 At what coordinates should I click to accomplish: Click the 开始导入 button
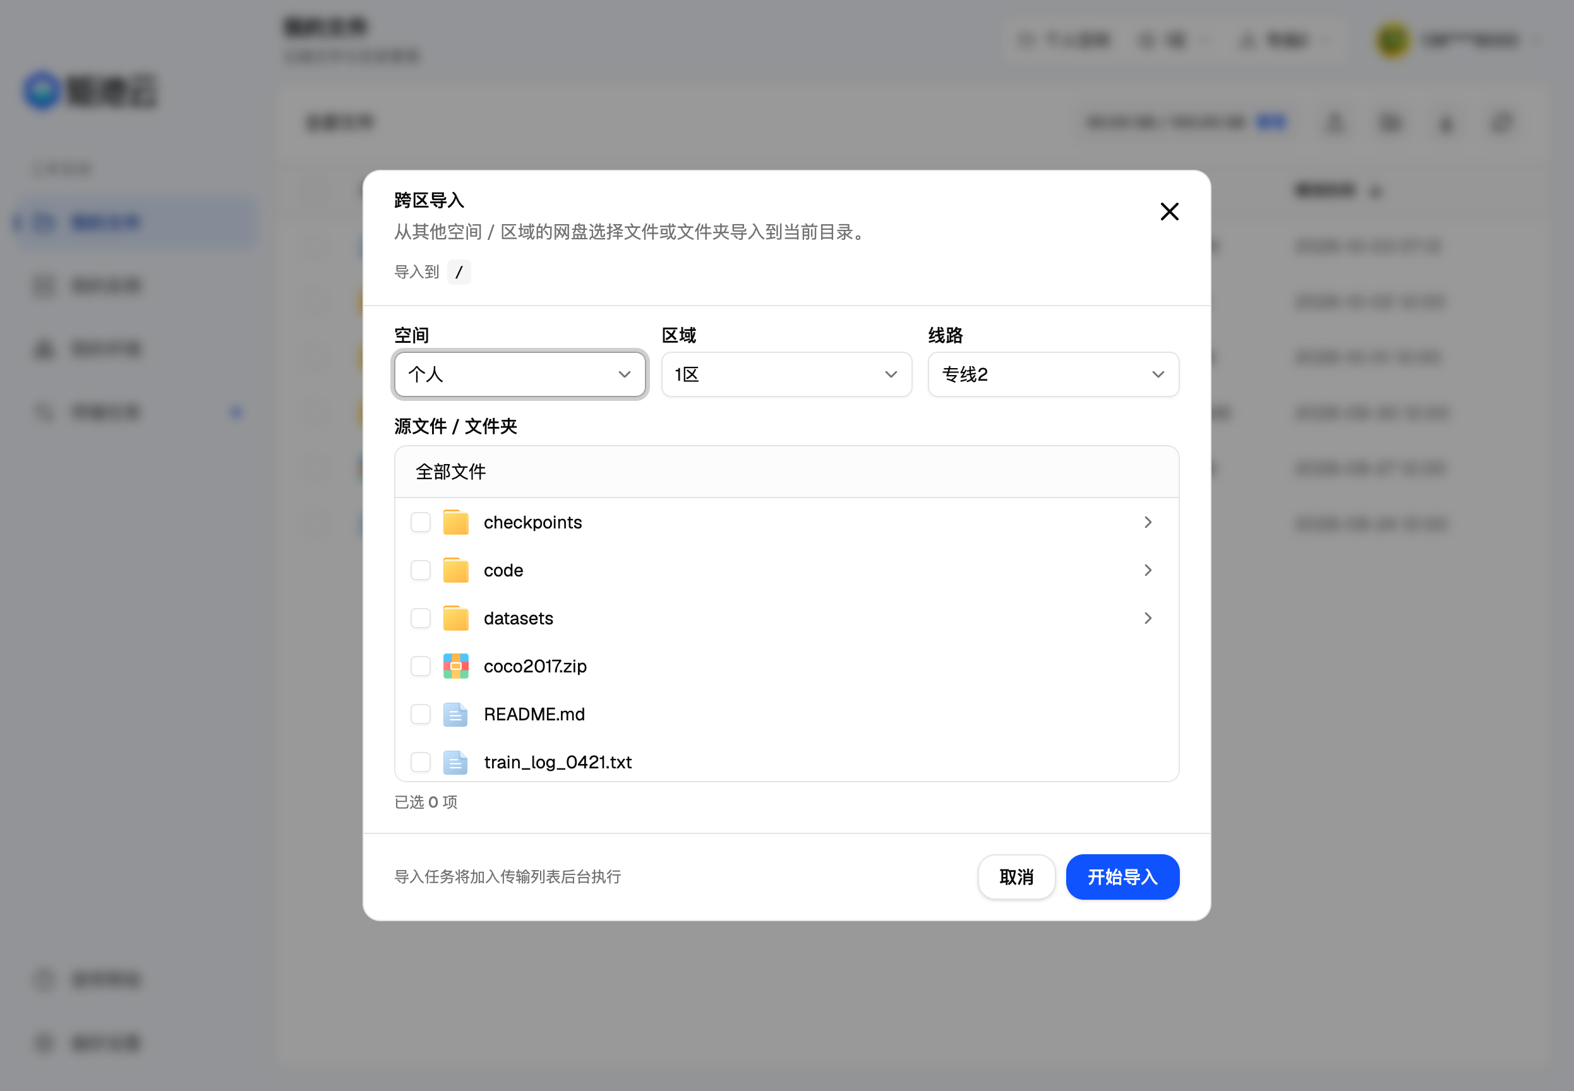pyautogui.click(x=1122, y=877)
